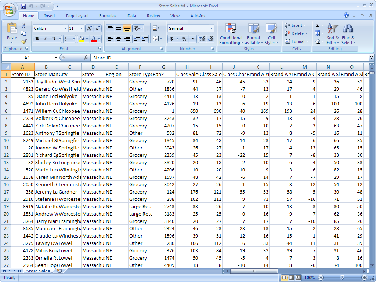Click the Copy icon
The image size is (376, 282).
(23, 33)
